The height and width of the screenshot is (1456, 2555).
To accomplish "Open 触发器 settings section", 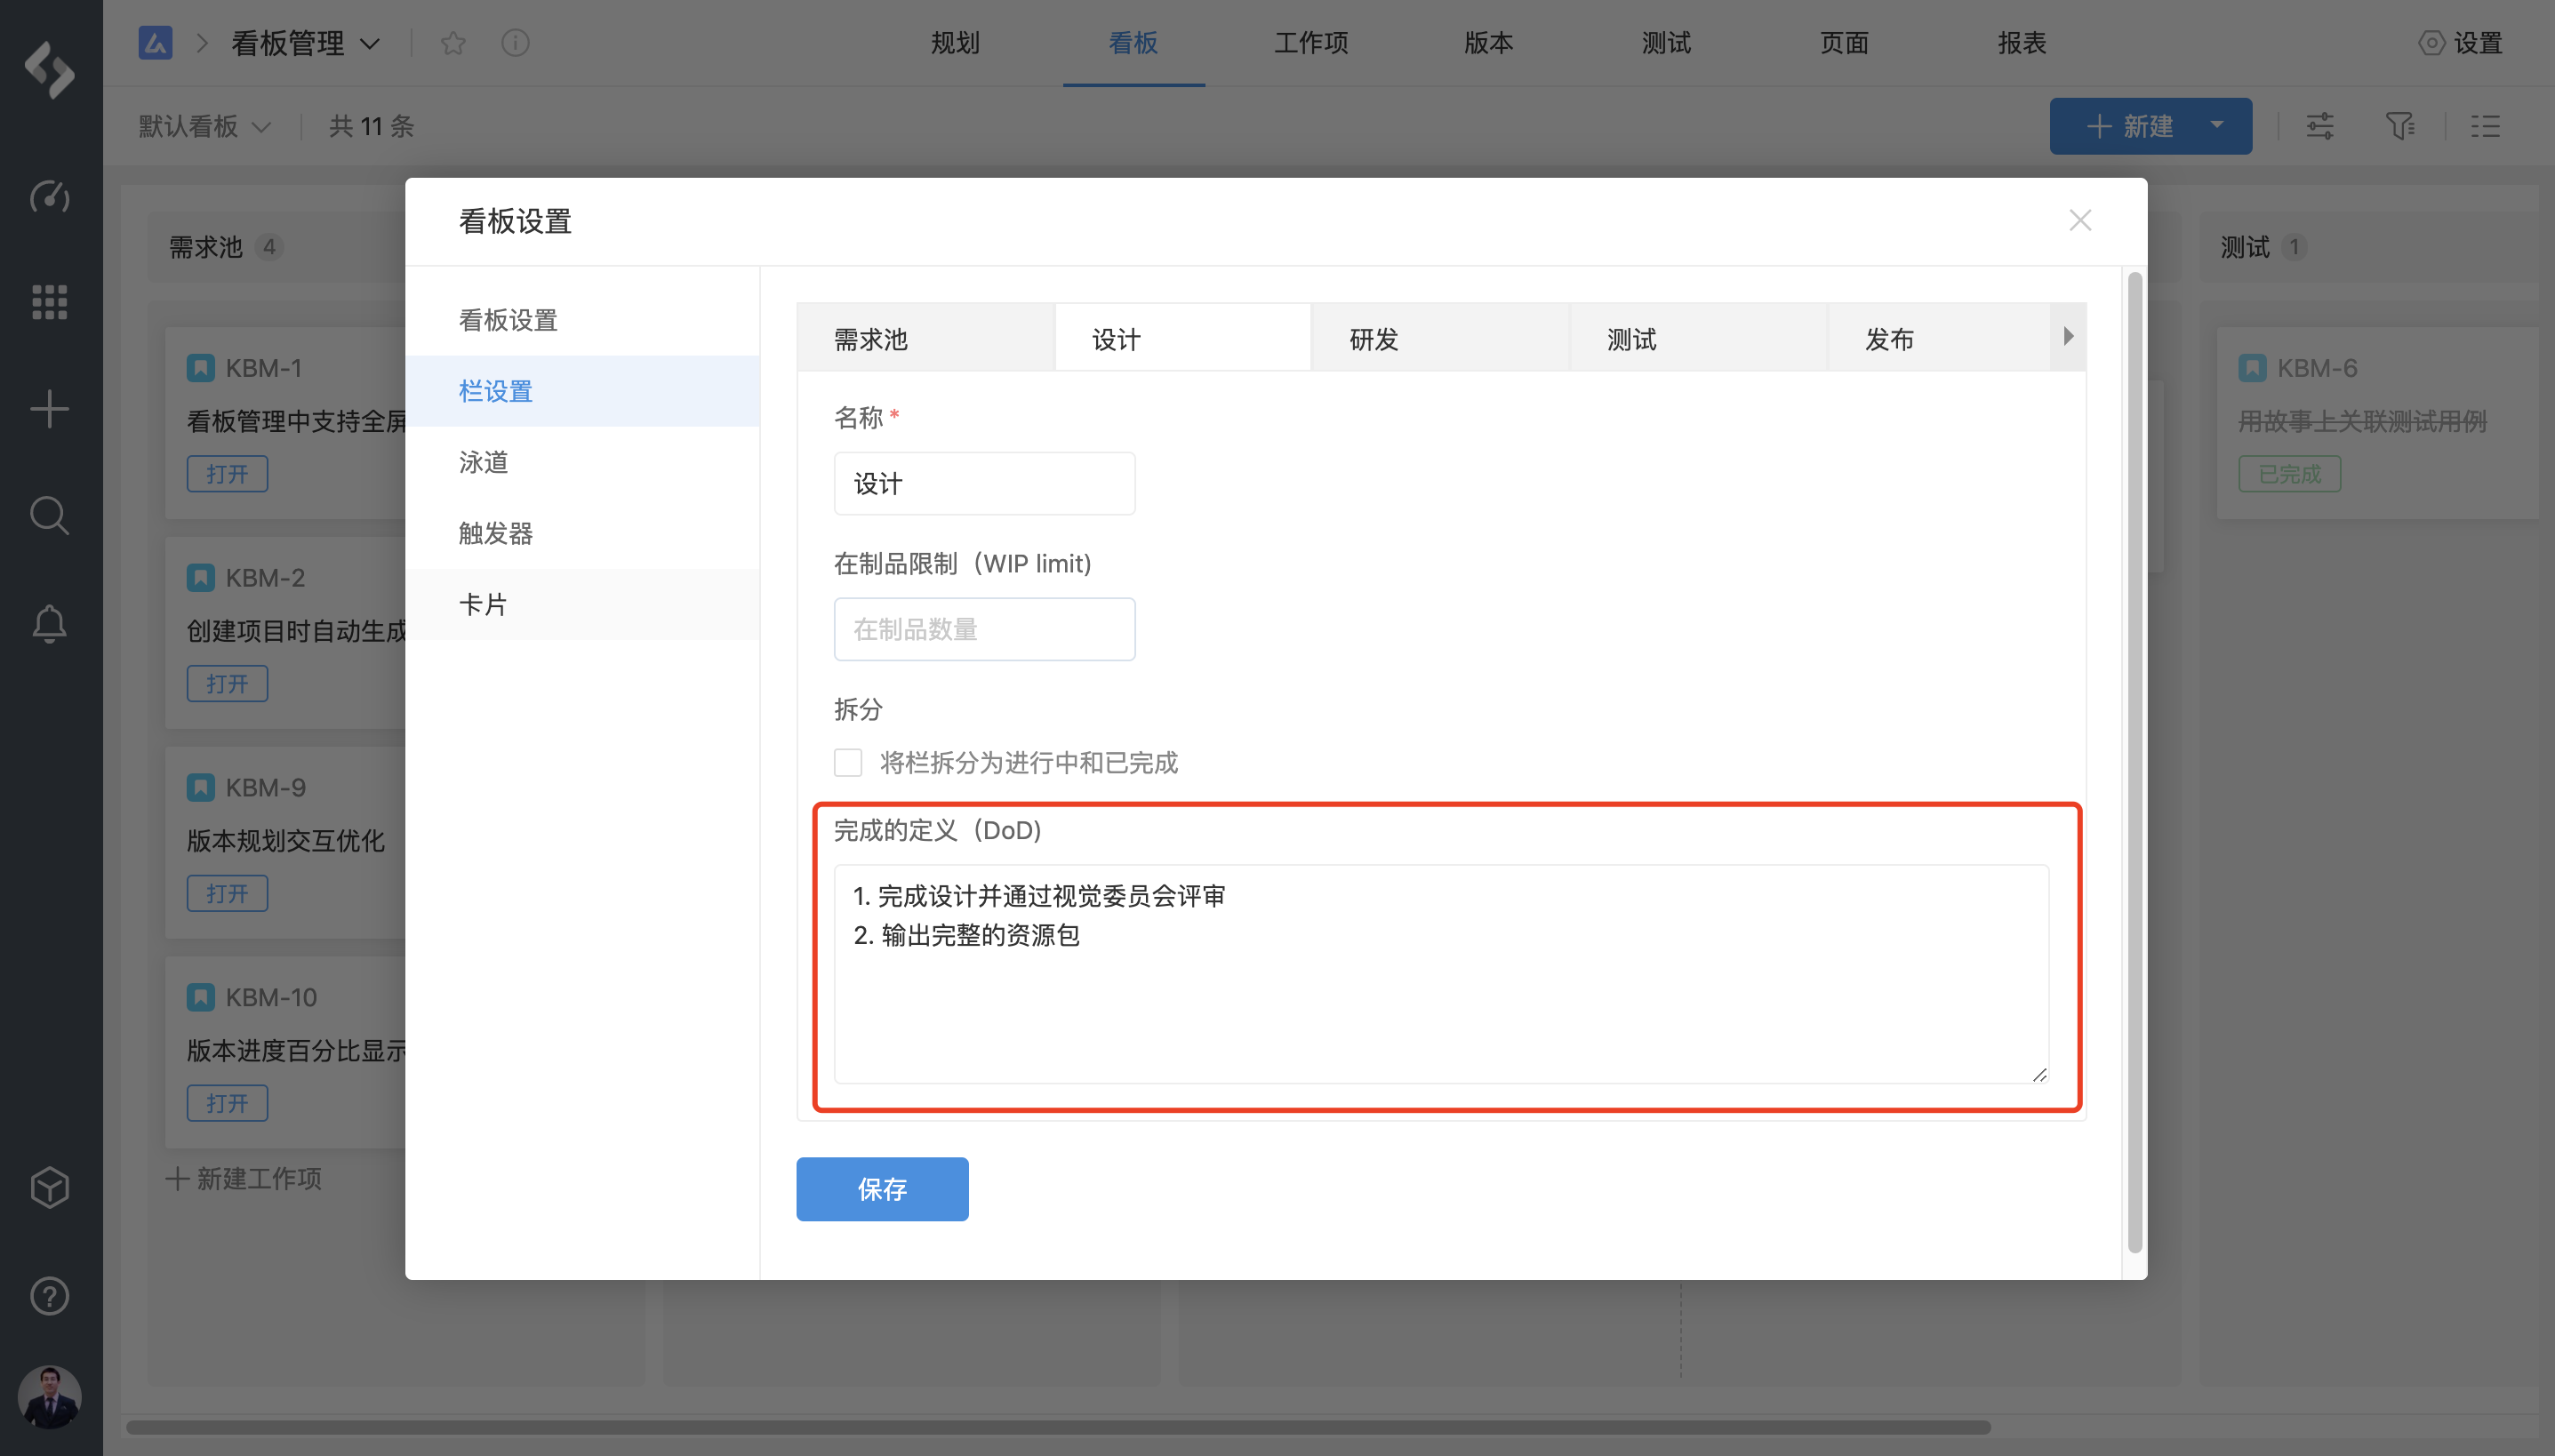I will (496, 533).
